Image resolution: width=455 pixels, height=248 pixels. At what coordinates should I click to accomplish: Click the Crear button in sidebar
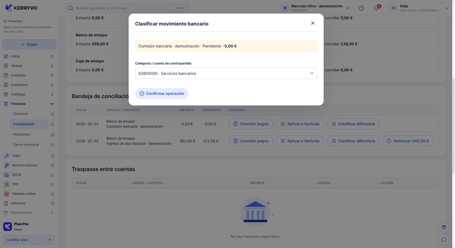tap(29, 44)
